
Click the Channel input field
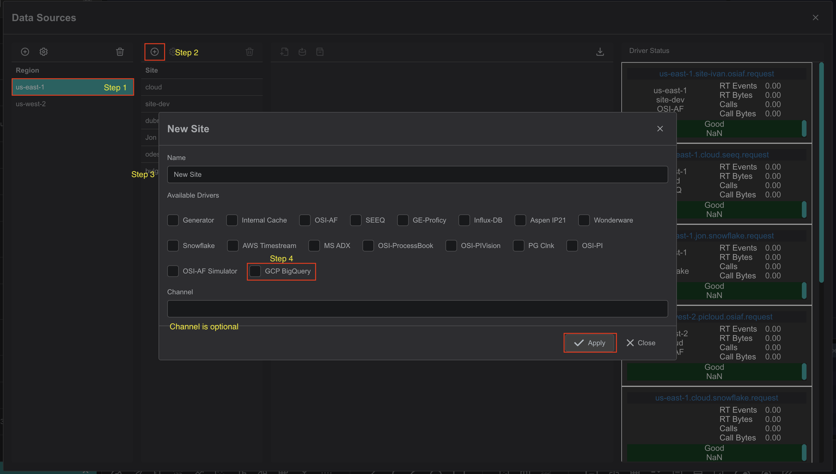417,308
